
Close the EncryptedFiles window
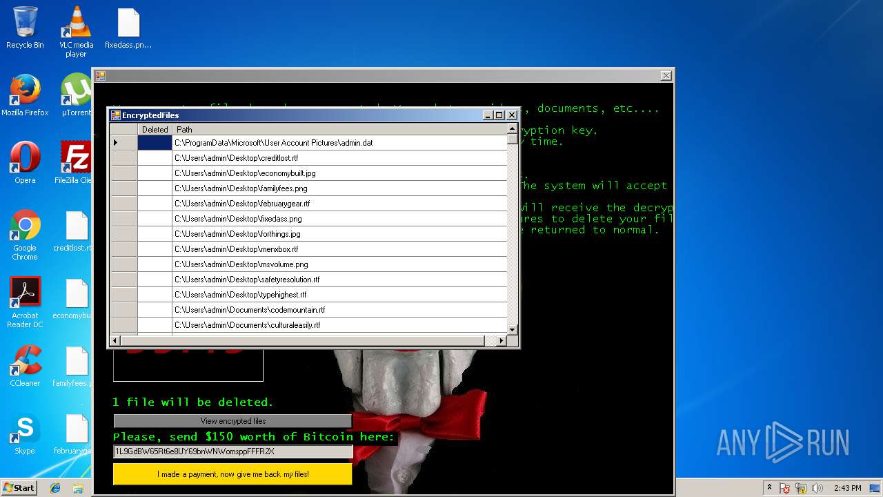tap(512, 115)
